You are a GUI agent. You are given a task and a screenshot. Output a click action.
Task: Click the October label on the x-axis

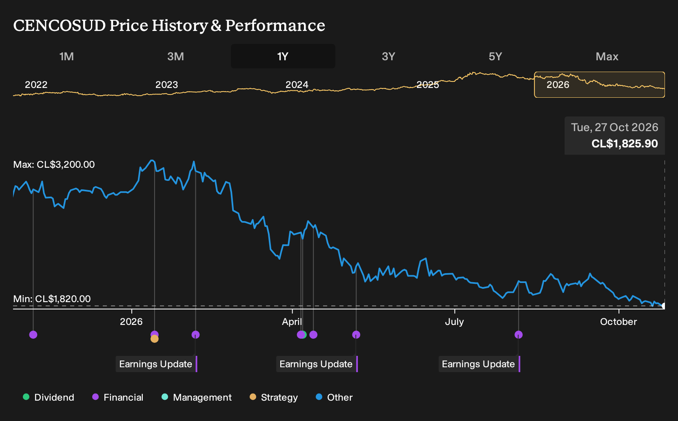[618, 322]
